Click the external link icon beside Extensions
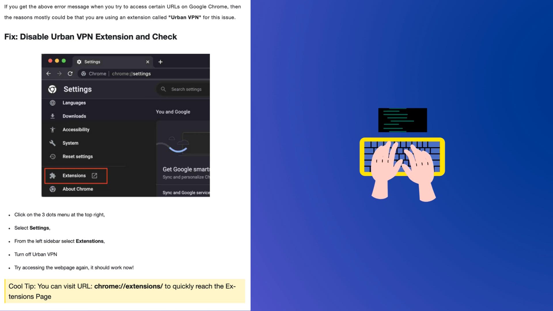This screenshot has width=553, height=311. pos(94,176)
